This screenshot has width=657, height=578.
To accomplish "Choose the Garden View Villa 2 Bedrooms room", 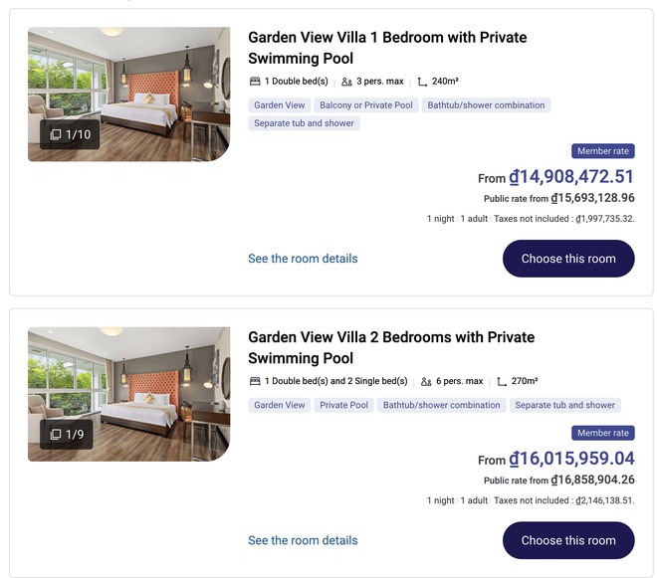I will 568,540.
